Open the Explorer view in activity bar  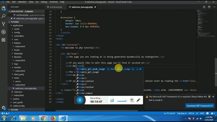[3, 8]
